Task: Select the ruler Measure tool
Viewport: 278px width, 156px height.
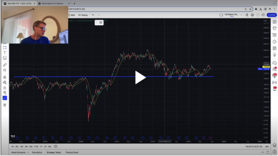Action: pyautogui.click(x=5, y=65)
